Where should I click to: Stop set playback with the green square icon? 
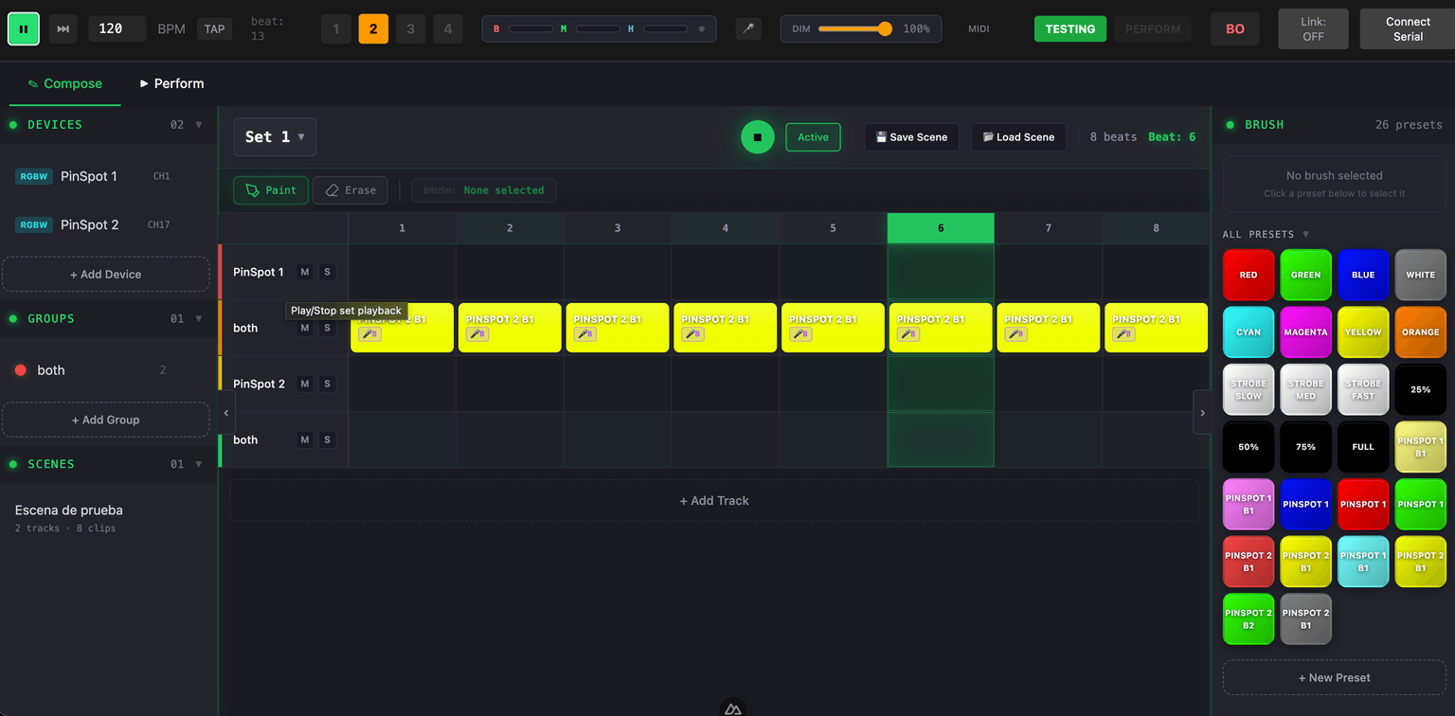tap(757, 136)
